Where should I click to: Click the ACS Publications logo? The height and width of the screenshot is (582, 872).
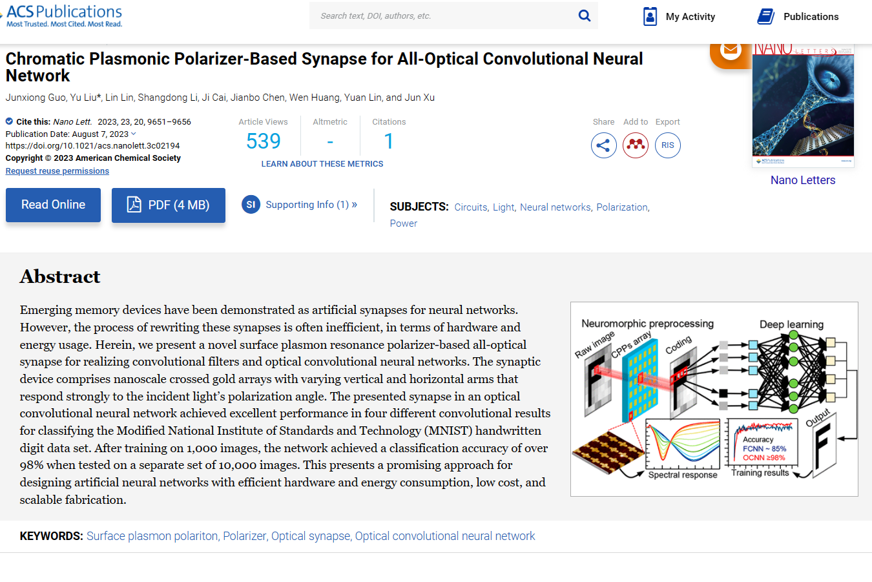pos(62,16)
